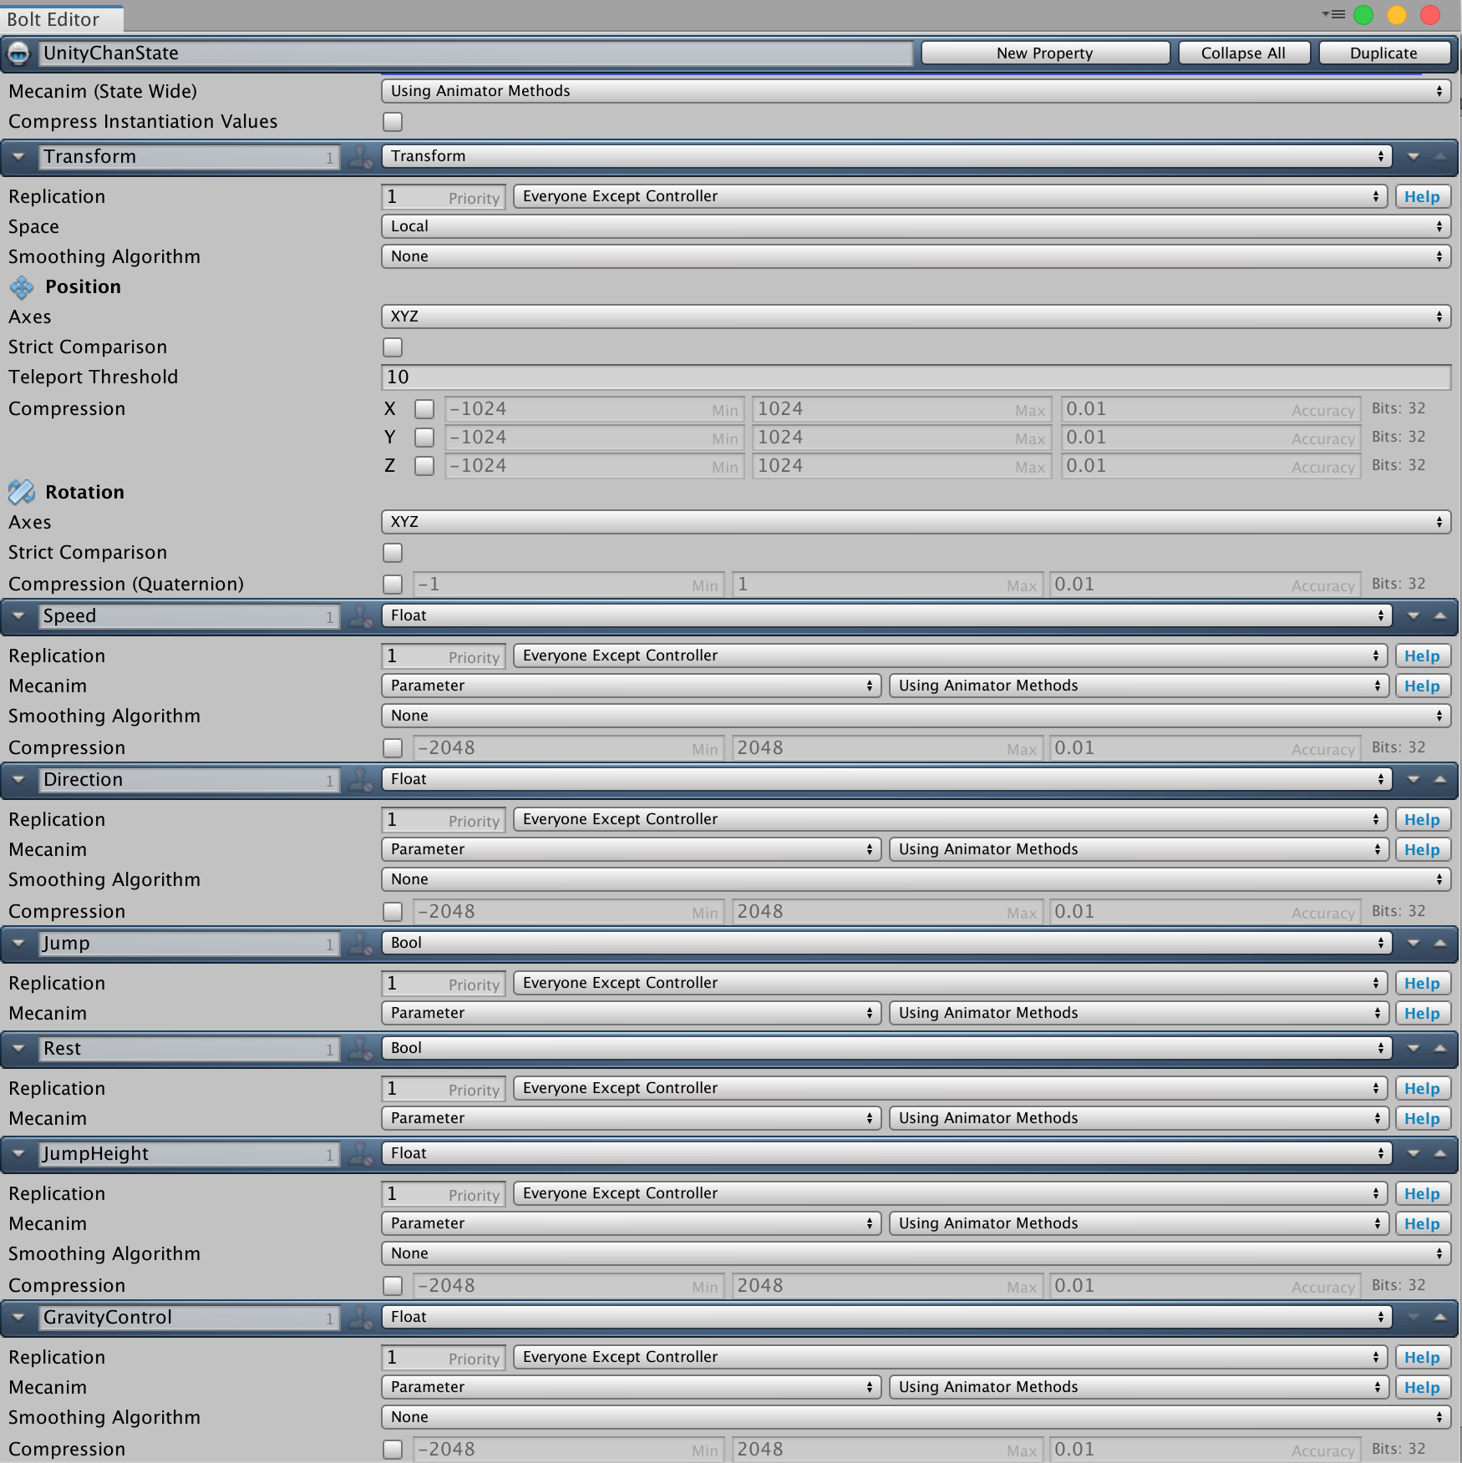
Task: Move Jump property up with arrow icon
Action: click(1440, 943)
